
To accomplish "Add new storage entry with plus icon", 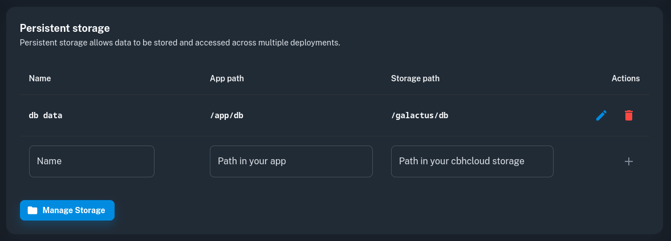I will tap(628, 161).
